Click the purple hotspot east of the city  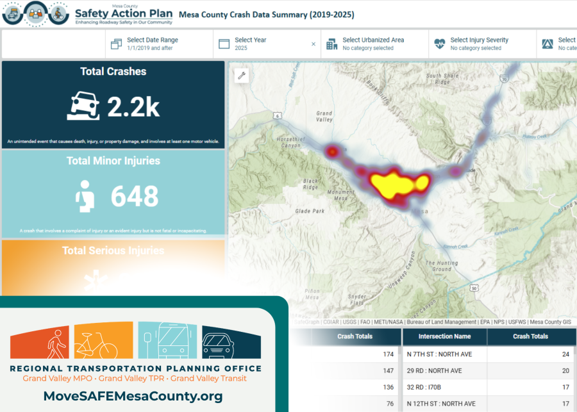coord(456,171)
